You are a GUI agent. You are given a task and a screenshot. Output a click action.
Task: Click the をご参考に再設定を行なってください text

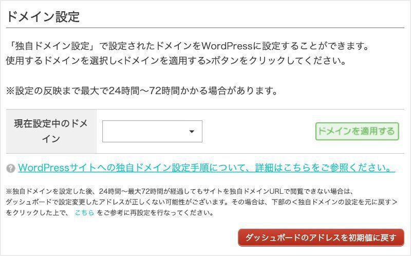(x=155, y=212)
